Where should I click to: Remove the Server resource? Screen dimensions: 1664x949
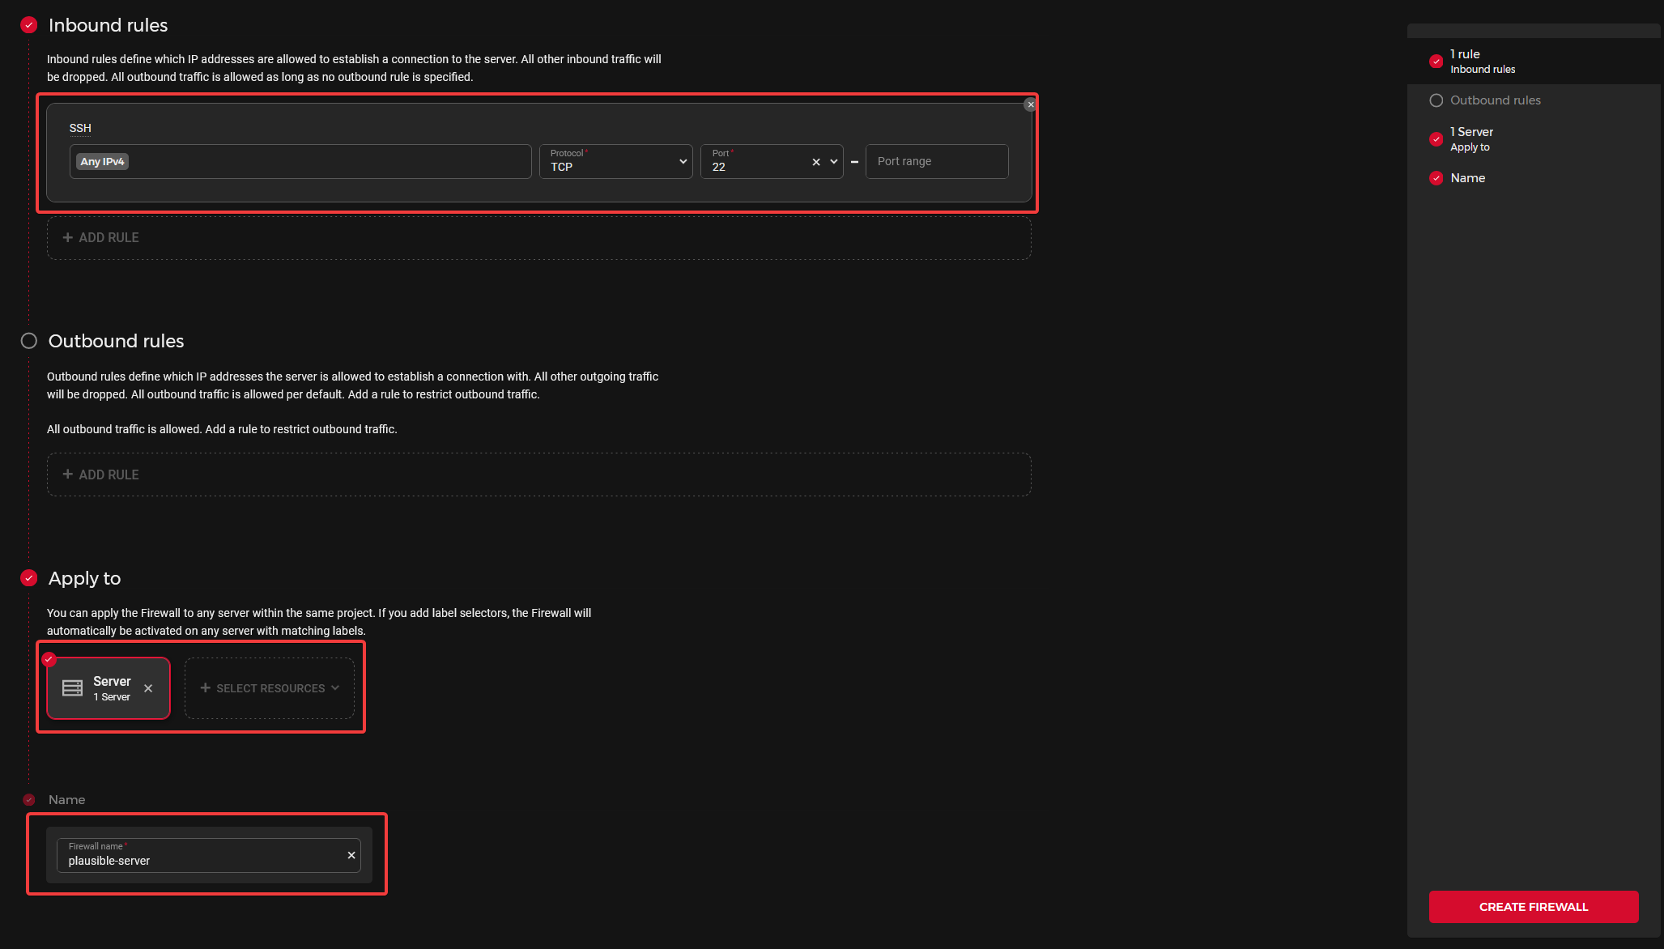click(148, 688)
